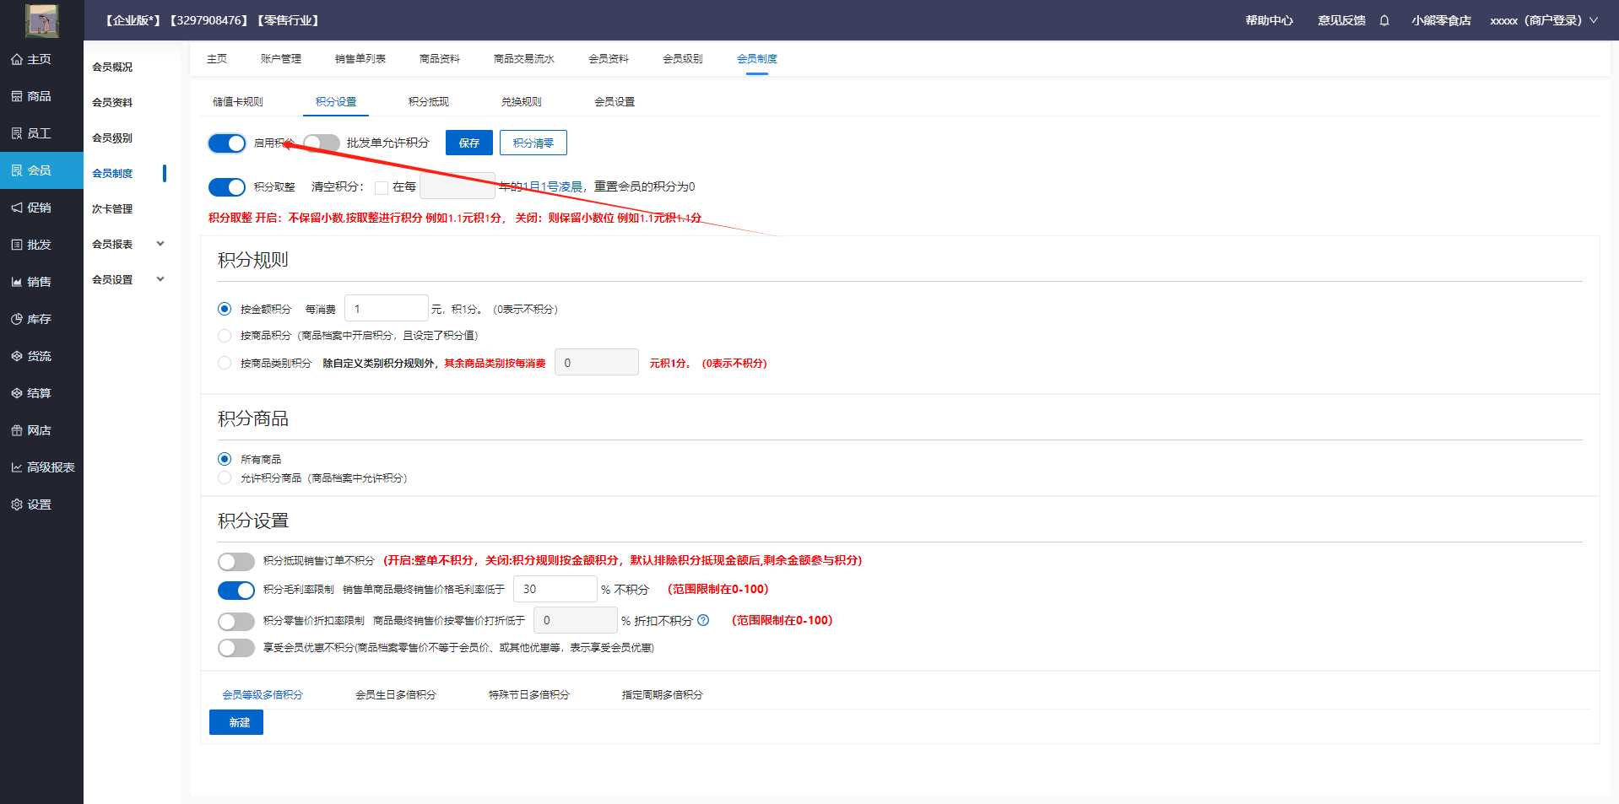Image resolution: width=1619 pixels, height=804 pixels.
Task: Expand the 会员报表 submenu chevron
Action: (160, 244)
